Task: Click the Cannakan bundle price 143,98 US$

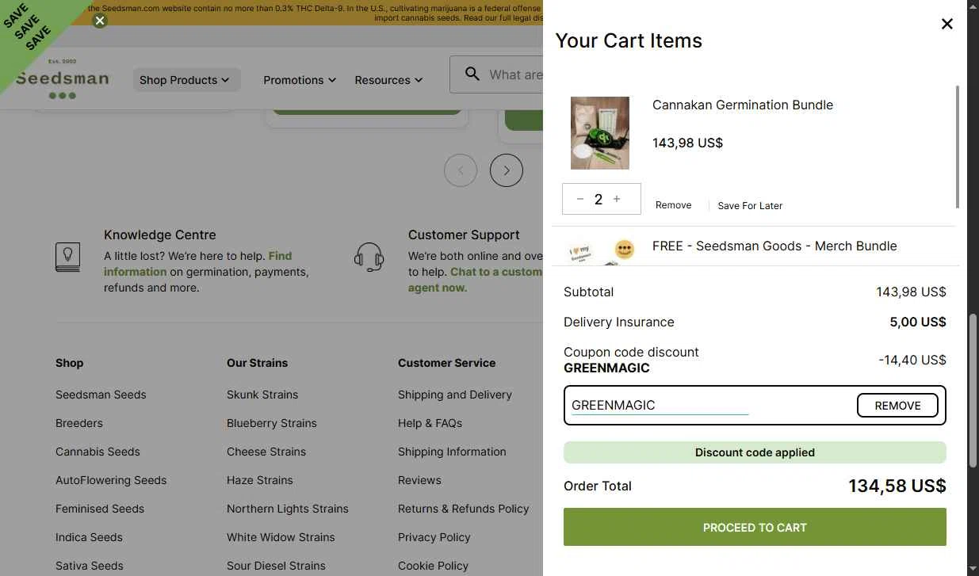Action: (687, 143)
